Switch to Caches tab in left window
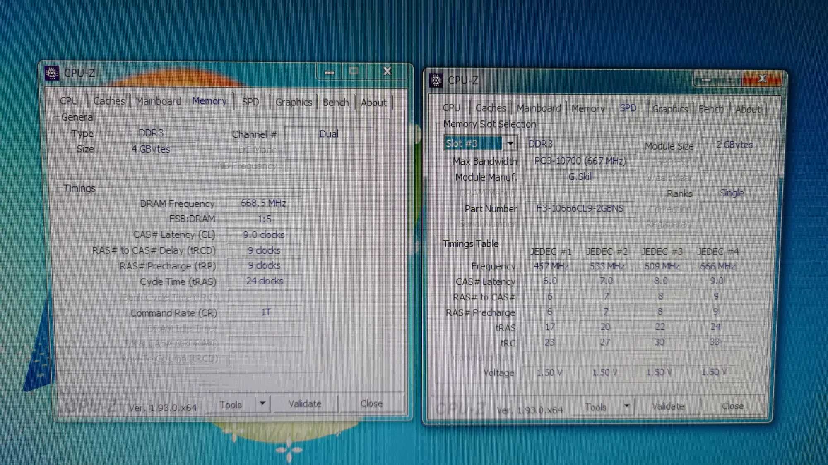 (109, 101)
